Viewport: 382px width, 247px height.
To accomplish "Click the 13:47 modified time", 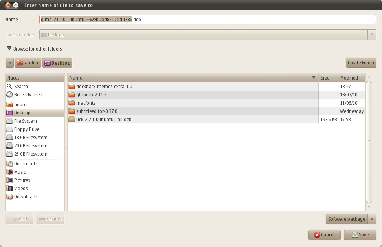I will click(345, 86).
